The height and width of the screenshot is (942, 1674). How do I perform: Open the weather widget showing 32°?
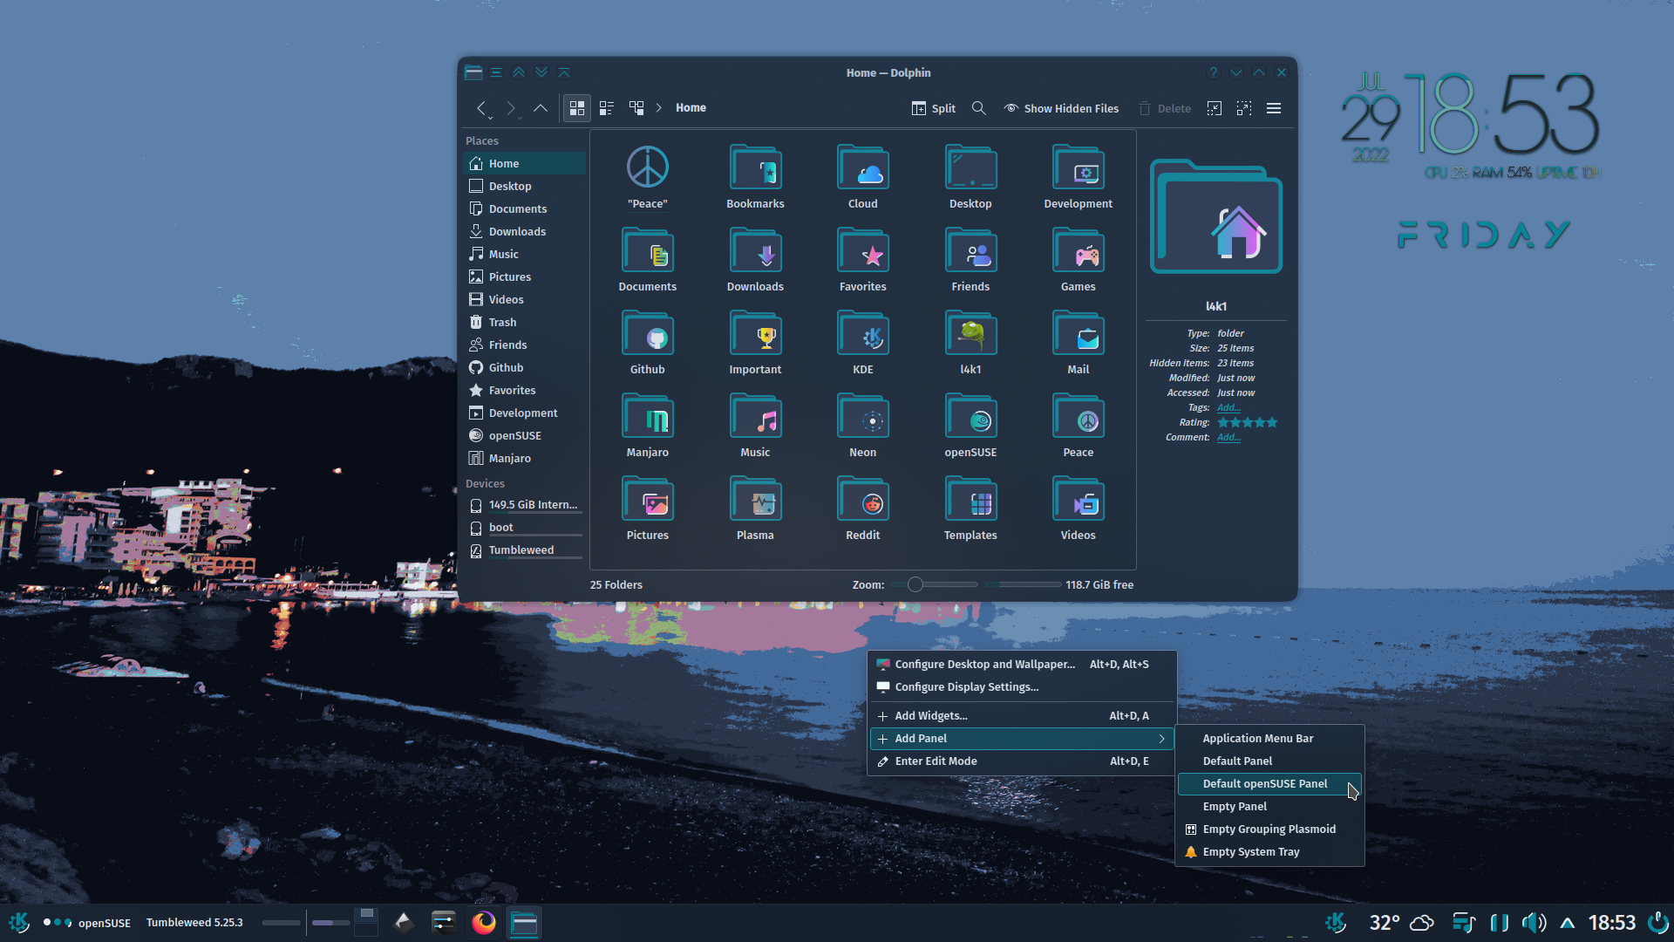click(x=1401, y=922)
